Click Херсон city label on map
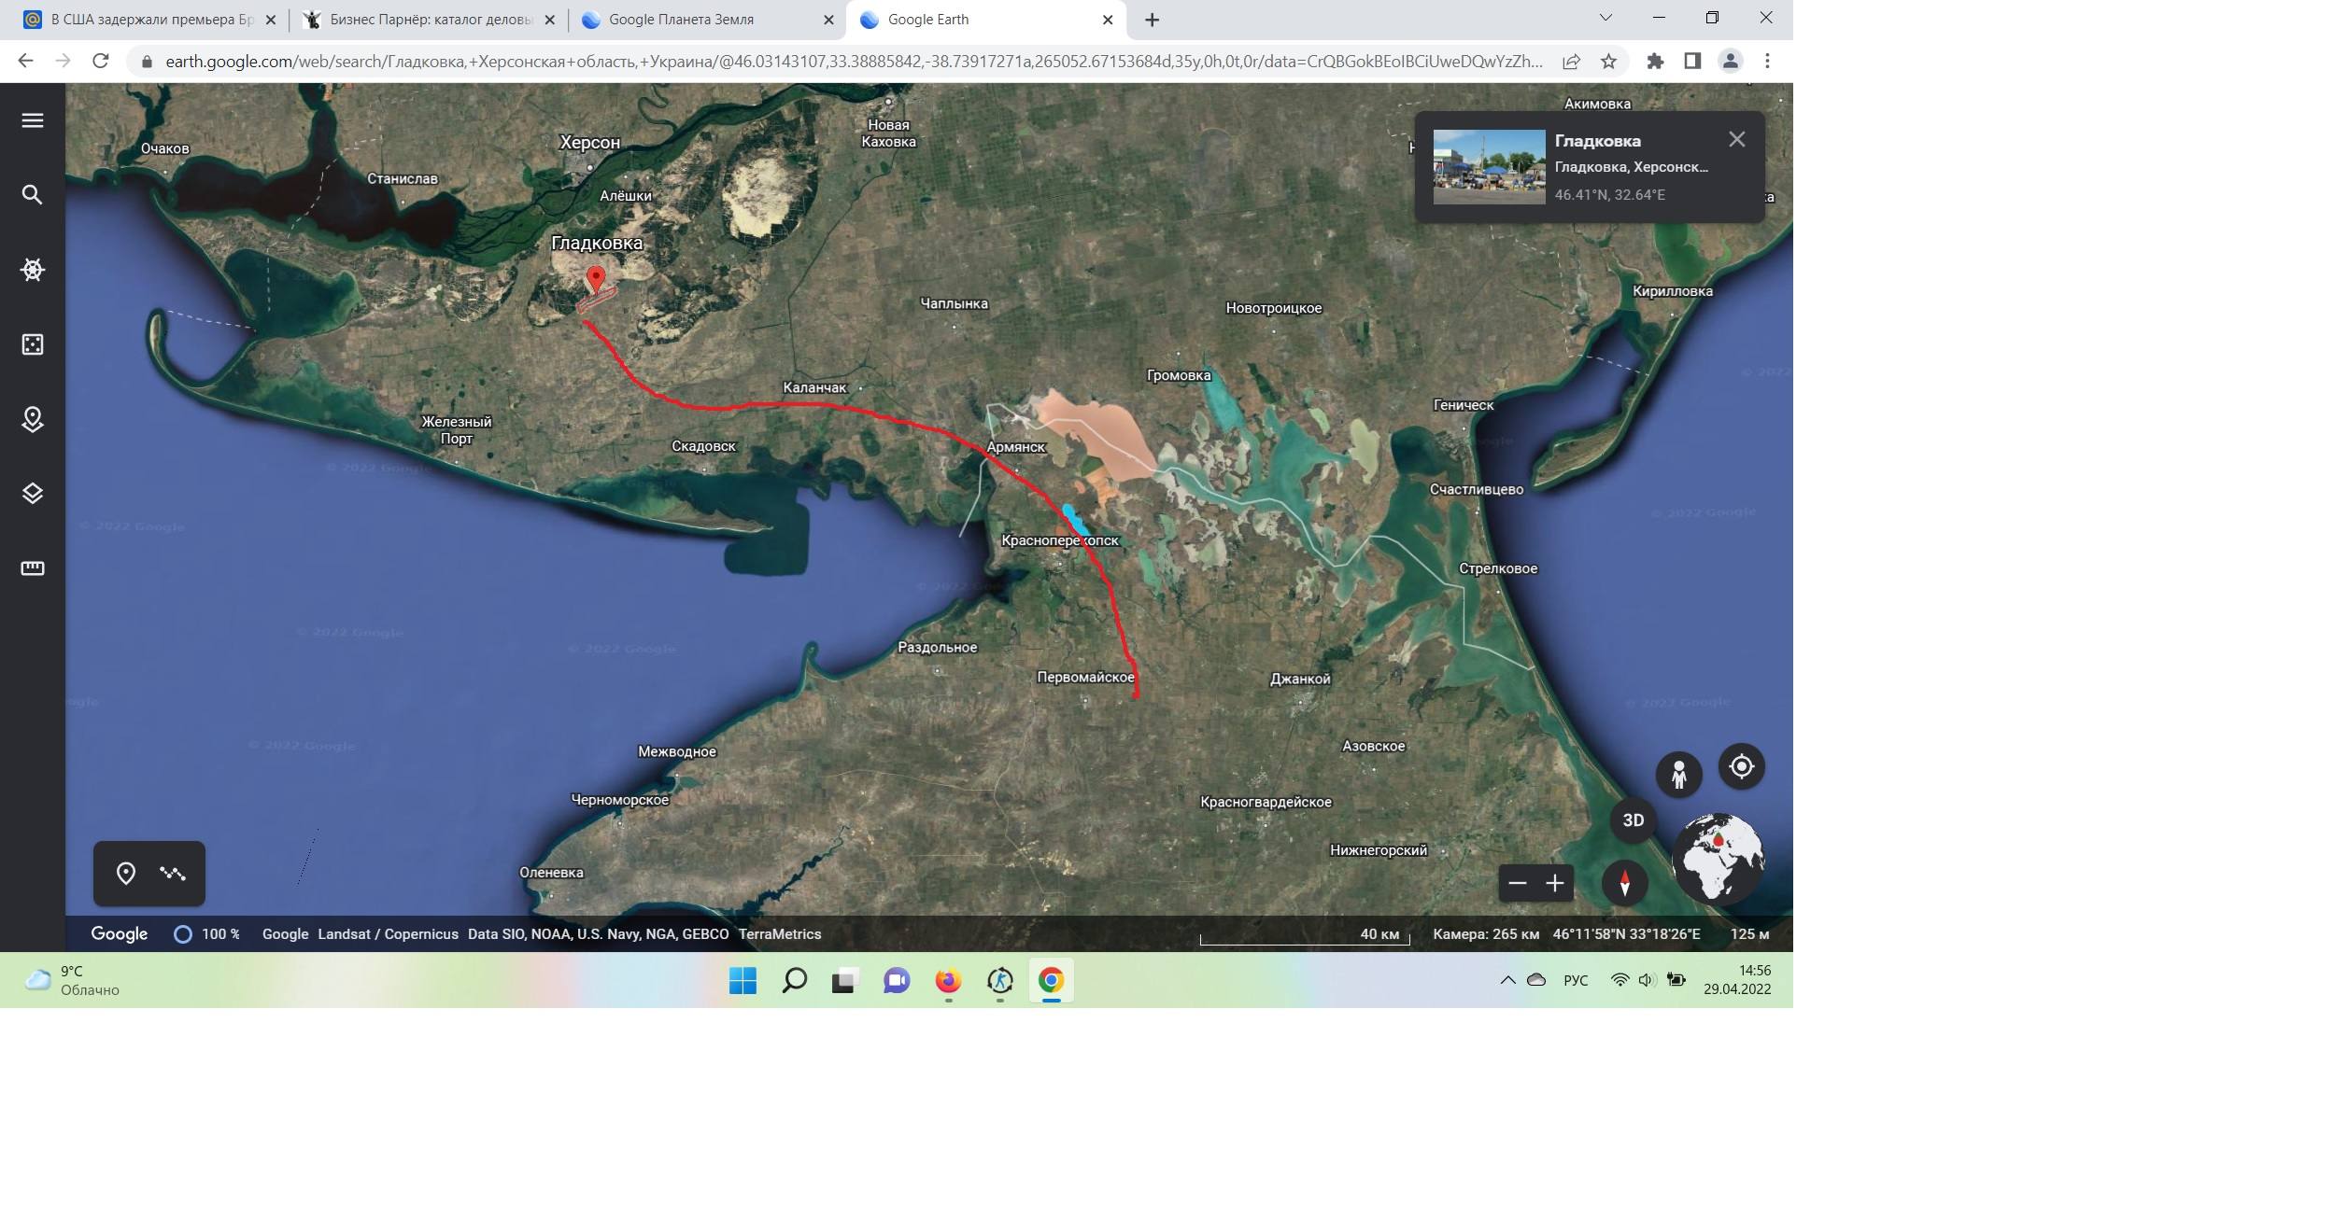 pos(589,143)
